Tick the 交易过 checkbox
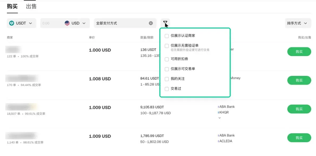This screenshot has width=316, height=156. tap(167, 89)
